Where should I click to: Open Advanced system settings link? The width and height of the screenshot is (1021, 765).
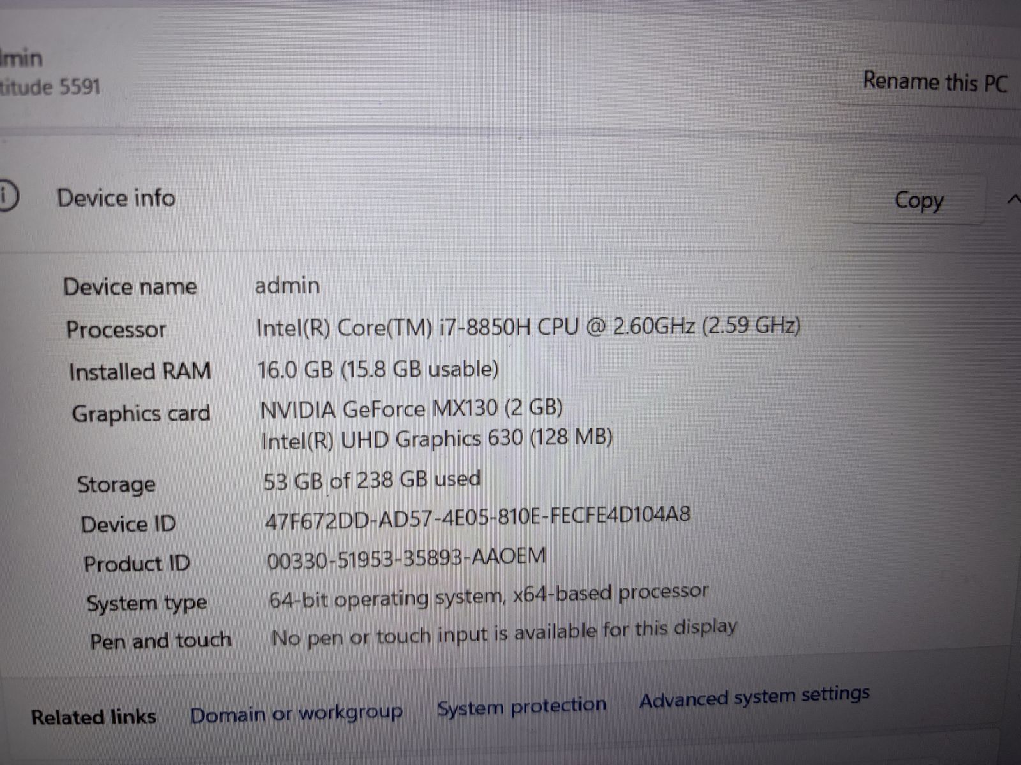click(x=754, y=696)
